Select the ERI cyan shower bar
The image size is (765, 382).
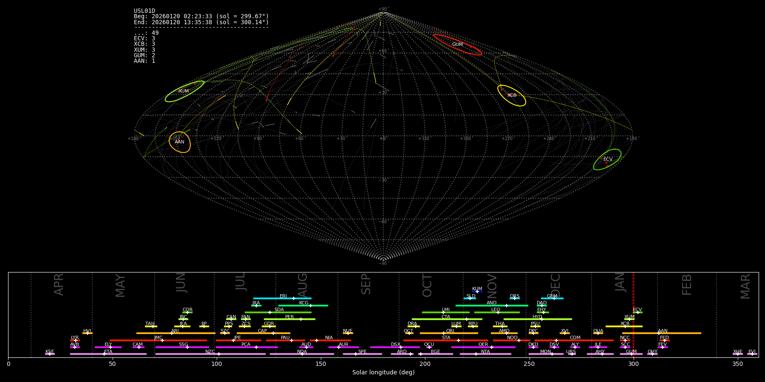282,298
